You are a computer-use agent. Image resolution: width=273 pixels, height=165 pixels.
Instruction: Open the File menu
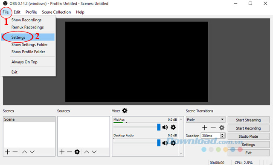click(x=6, y=12)
